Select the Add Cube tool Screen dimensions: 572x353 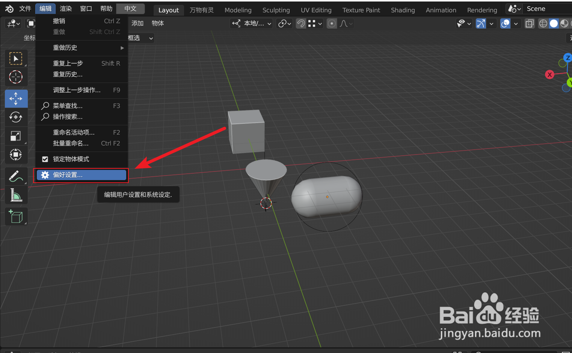(16, 216)
